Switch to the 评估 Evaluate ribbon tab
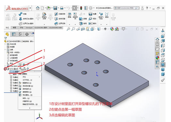 click(22, 28)
